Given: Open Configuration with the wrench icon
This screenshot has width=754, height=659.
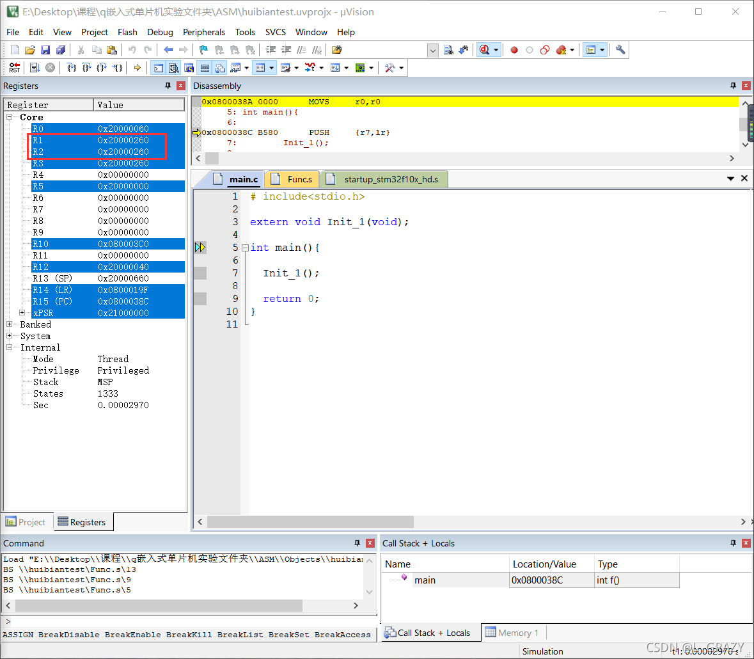Looking at the screenshot, I should click(x=620, y=49).
